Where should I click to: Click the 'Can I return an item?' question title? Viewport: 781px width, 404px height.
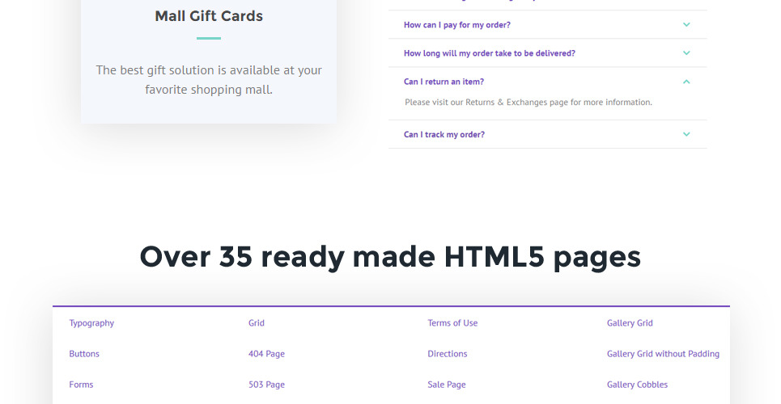click(x=444, y=82)
